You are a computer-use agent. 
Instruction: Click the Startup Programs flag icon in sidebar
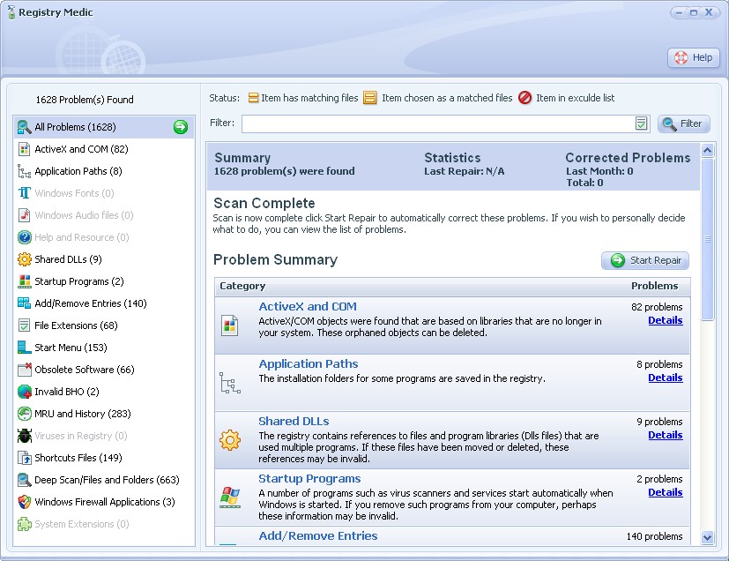(24, 281)
